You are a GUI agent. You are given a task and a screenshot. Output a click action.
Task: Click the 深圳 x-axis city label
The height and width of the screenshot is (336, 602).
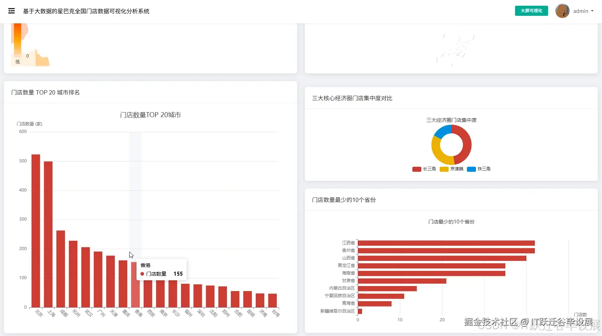pos(201,313)
